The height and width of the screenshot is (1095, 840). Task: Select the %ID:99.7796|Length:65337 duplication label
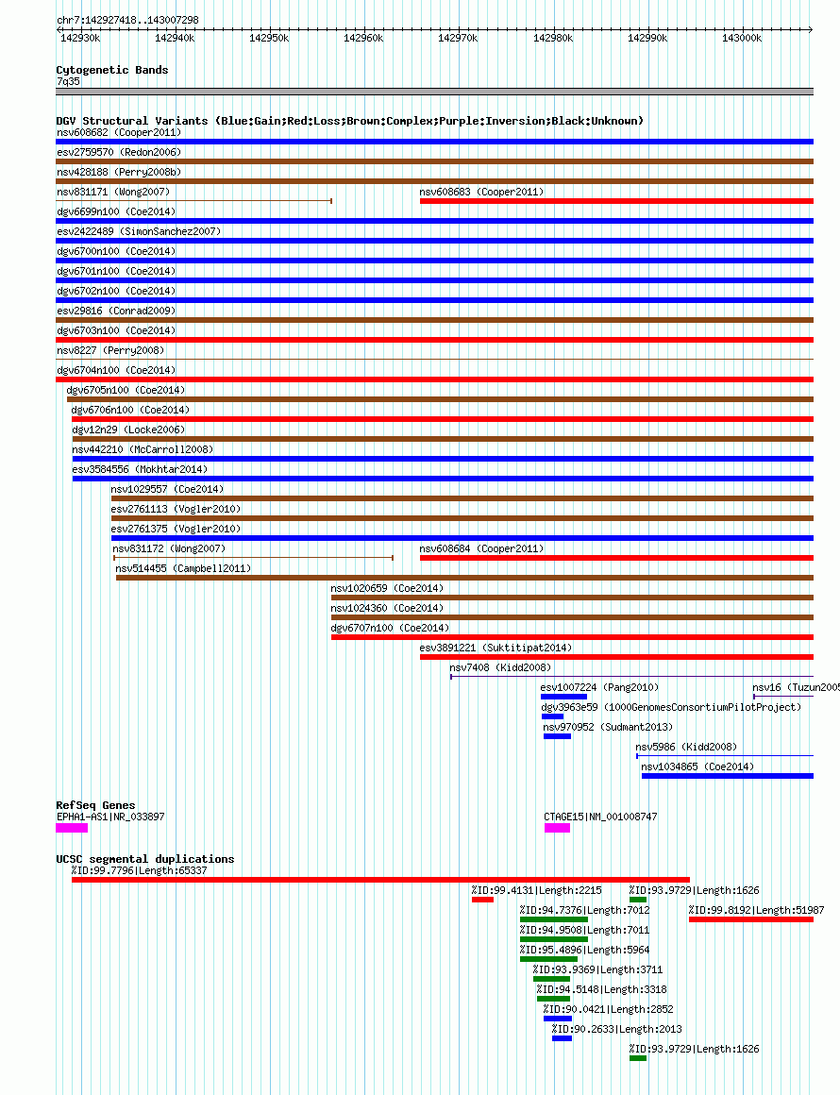click(139, 870)
